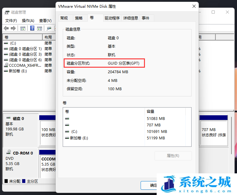Click the Disk Management vertical scrollbar

[x=231, y=135]
